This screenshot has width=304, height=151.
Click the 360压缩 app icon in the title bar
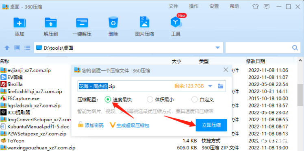pos(5,7)
